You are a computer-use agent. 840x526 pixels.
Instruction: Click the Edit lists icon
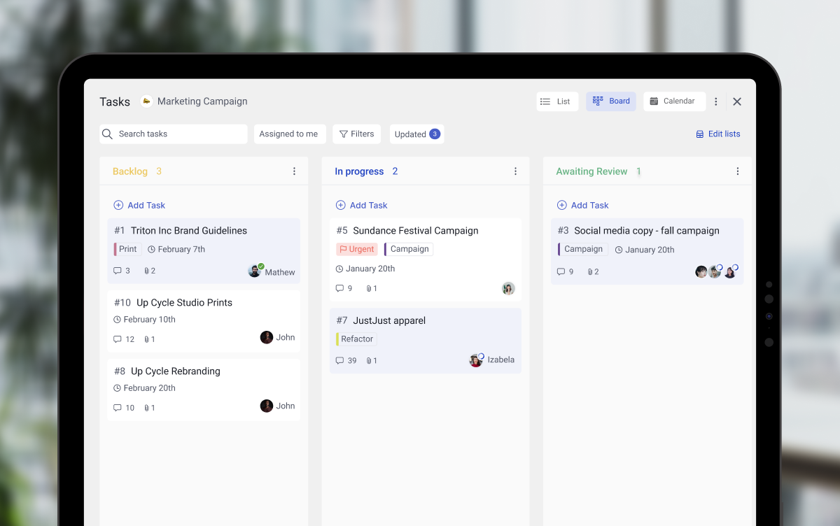(699, 134)
